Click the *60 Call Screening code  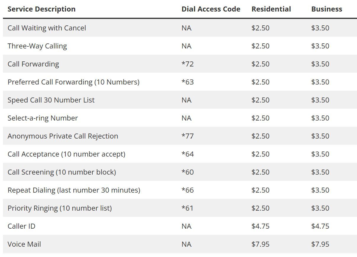coord(188,172)
